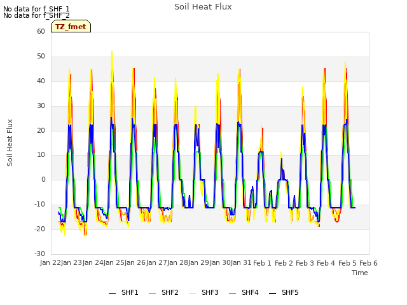The height and width of the screenshot is (305, 407).
Task: Click the 'Time' x-axis label
Action: (360, 273)
